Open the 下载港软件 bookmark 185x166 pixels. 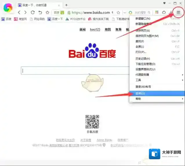point(121,19)
